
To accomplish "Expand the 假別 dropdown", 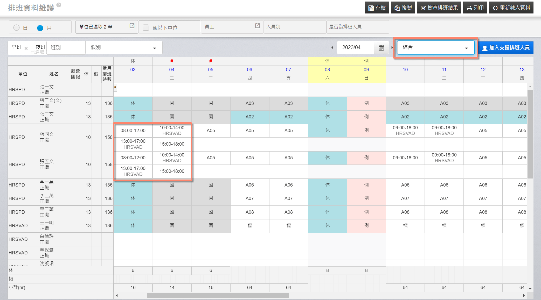I will pos(124,48).
